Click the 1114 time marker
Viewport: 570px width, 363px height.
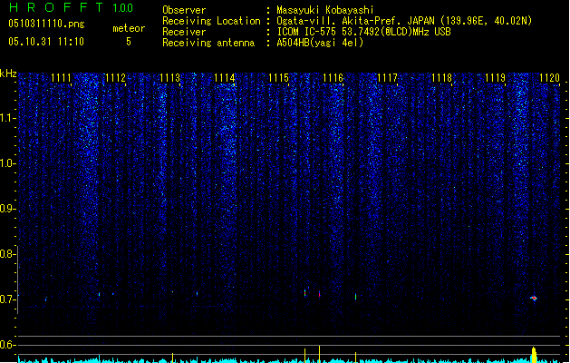coord(225,78)
